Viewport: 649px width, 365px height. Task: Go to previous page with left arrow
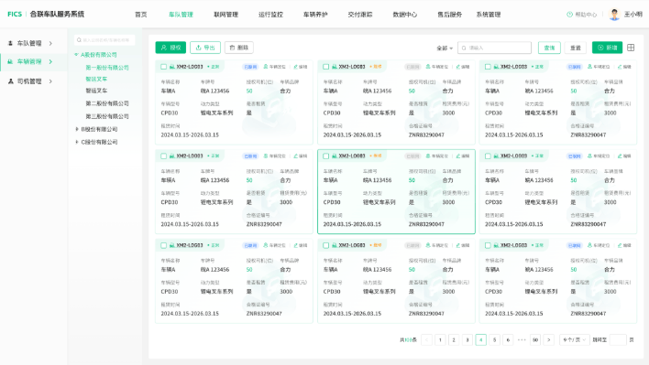pos(427,339)
